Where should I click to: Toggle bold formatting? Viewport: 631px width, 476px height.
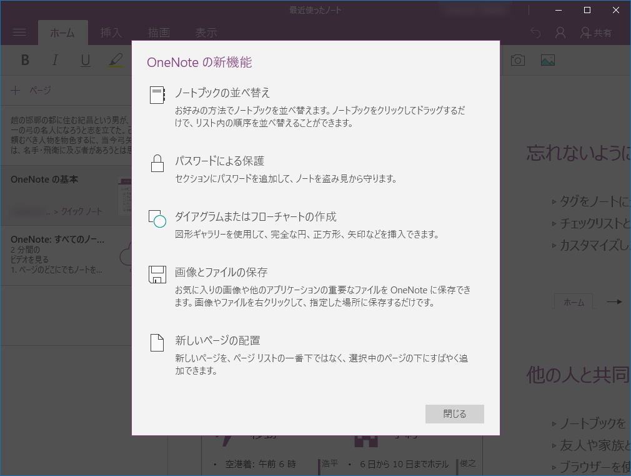(25, 59)
